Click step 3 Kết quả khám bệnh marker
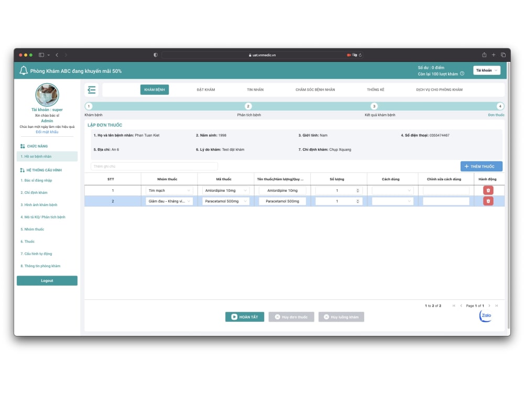 (374, 106)
